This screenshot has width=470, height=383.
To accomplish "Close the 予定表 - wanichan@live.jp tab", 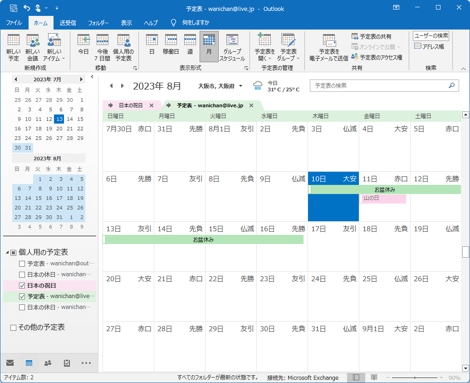I will (x=251, y=105).
